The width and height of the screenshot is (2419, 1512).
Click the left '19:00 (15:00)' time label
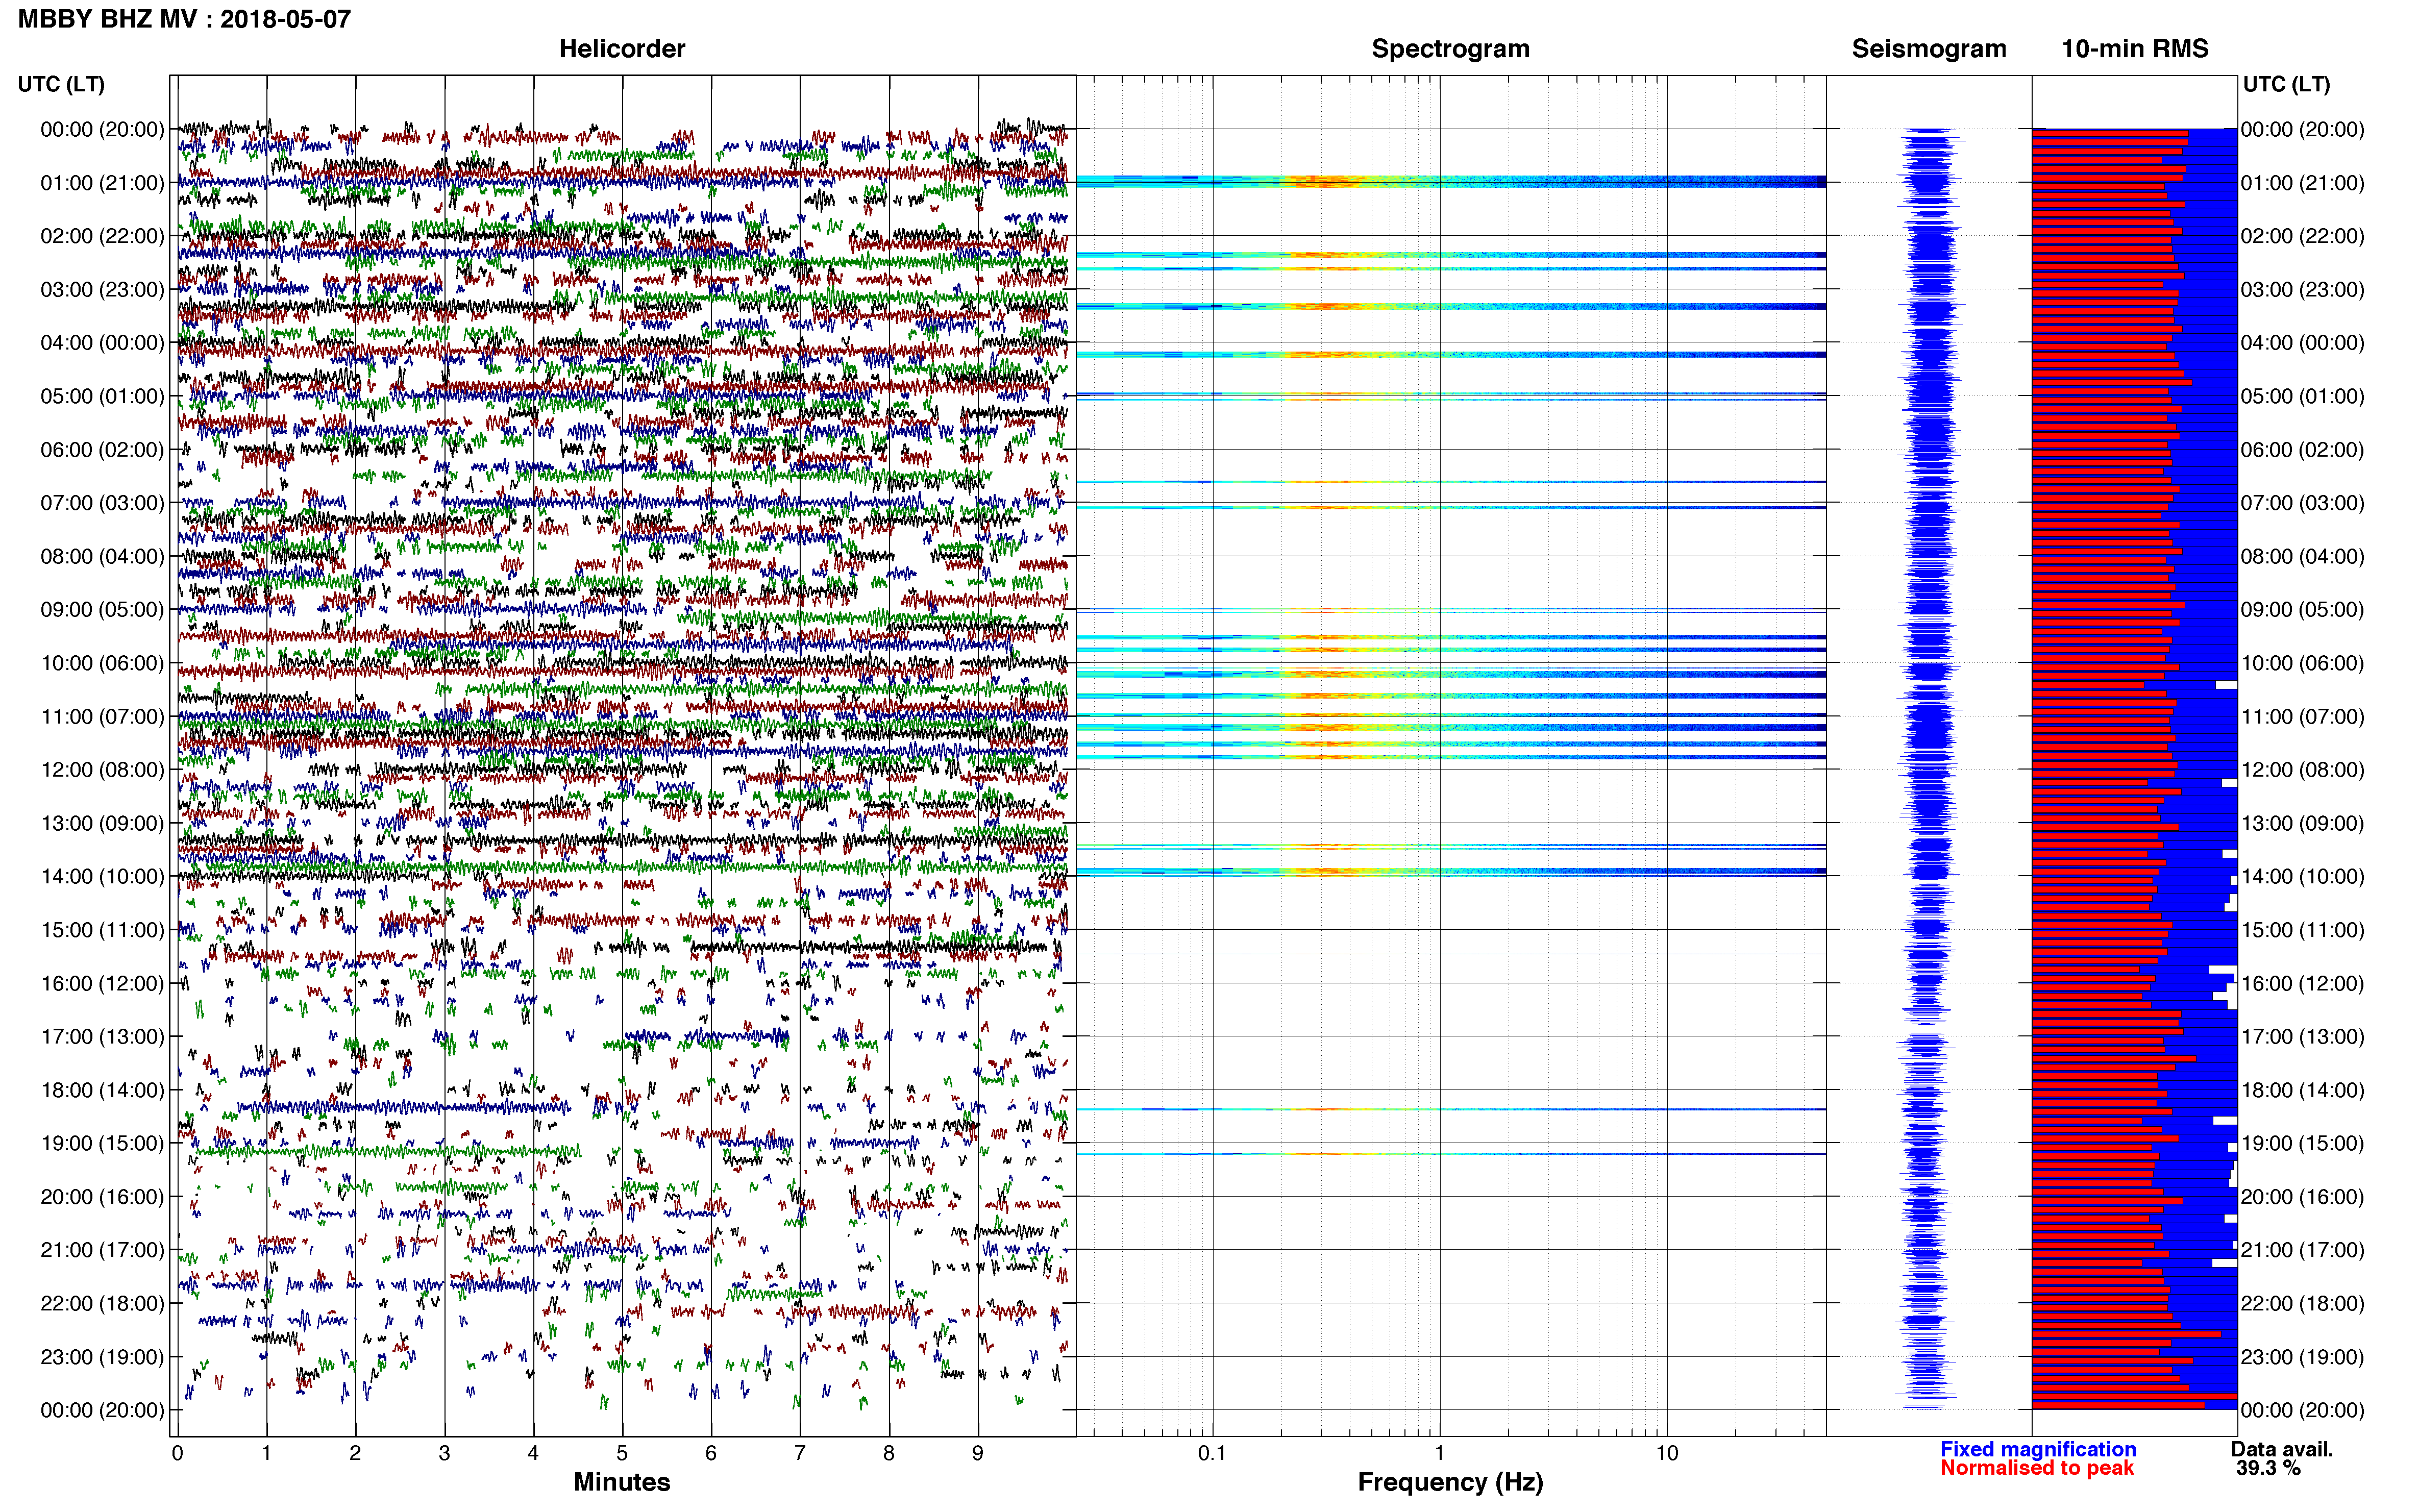pos(102,1143)
